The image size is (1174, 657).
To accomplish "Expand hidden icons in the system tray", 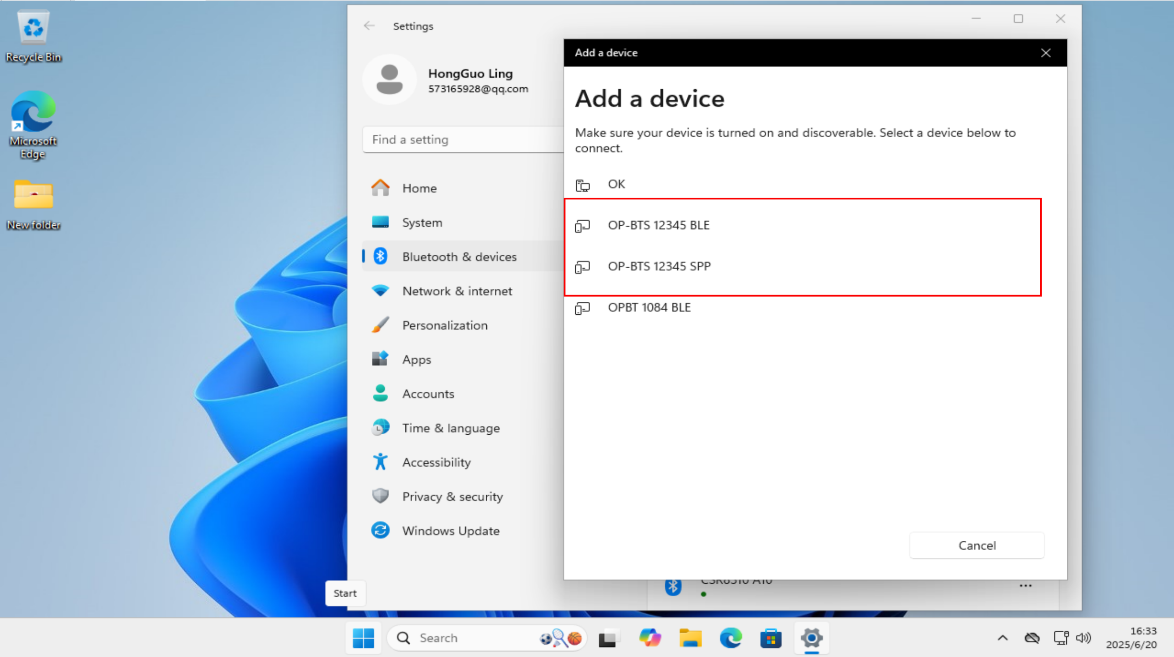I will click(x=1002, y=638).
